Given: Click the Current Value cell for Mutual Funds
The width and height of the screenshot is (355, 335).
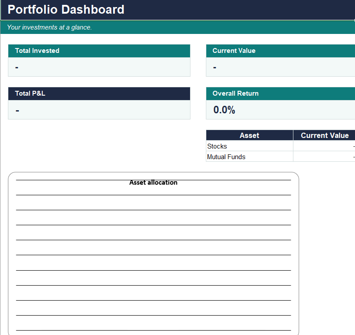Looking at the screenshot, I should [x=324, y=156].
